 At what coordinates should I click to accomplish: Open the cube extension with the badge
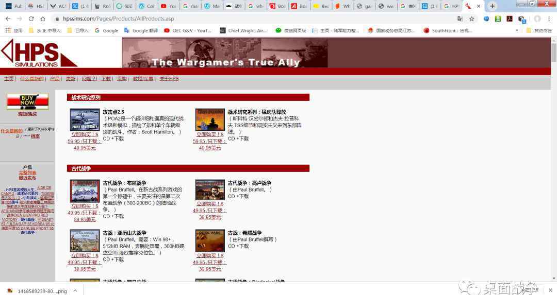click(x=521, y=19)
